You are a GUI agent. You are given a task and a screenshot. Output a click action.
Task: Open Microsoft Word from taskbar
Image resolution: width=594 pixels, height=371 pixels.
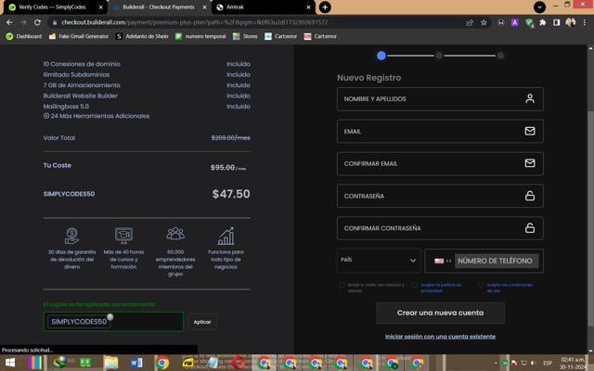click(136, 363)
